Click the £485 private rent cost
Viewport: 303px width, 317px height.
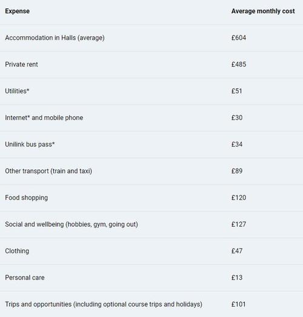pos(239,64)
